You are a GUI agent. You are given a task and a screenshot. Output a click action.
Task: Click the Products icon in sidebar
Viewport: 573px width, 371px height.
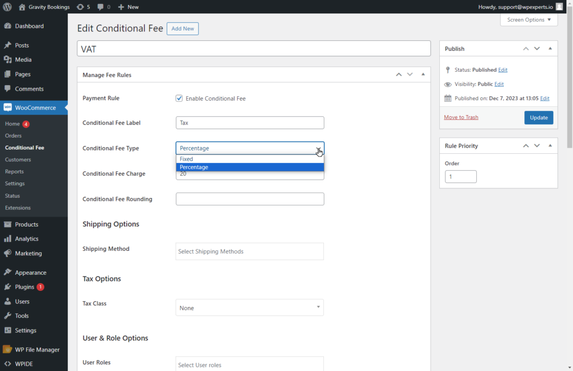click(x=8, y=224)
